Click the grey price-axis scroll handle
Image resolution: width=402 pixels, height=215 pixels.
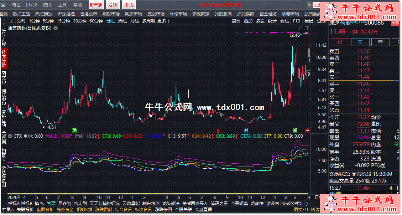(309, 53)
